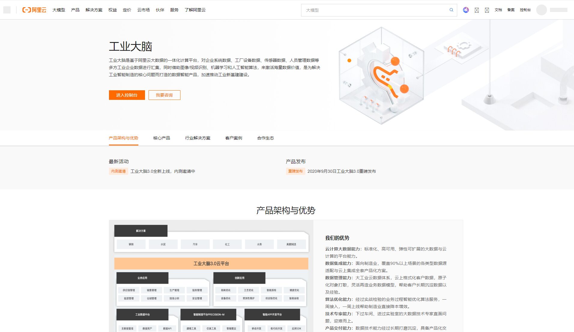Click the 我要咨询 button
This screenshot has height=332, width=574.
tap(164, 95)
